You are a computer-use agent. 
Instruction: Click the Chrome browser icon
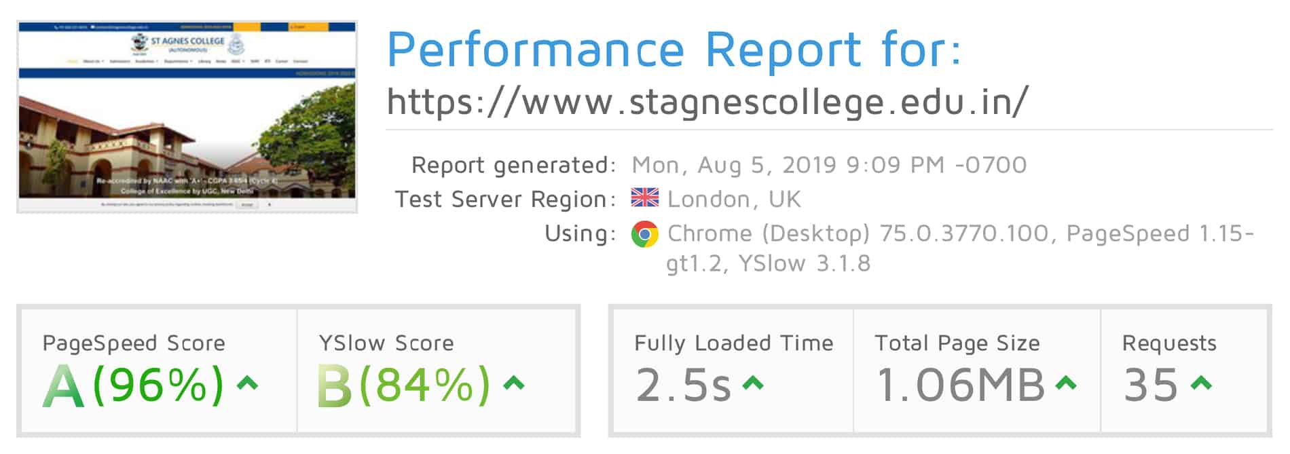tap(644, 234)
